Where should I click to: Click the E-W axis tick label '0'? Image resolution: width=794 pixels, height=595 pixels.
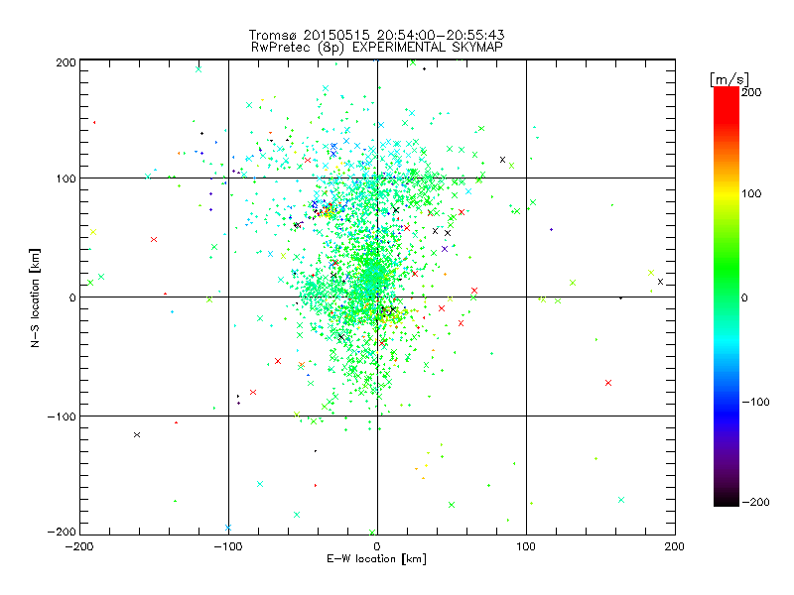tap(377, 546)
